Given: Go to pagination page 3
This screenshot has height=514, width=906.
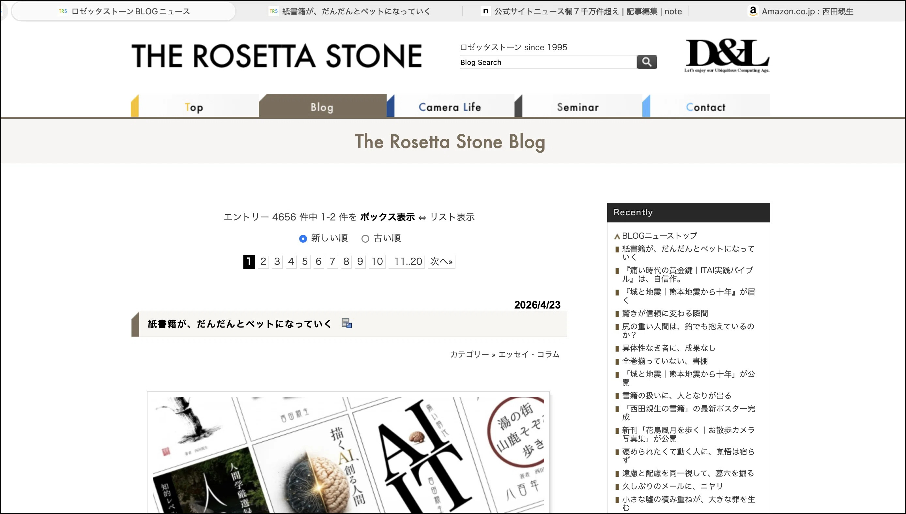Looking at the screenshot, I should coord(277,262).
